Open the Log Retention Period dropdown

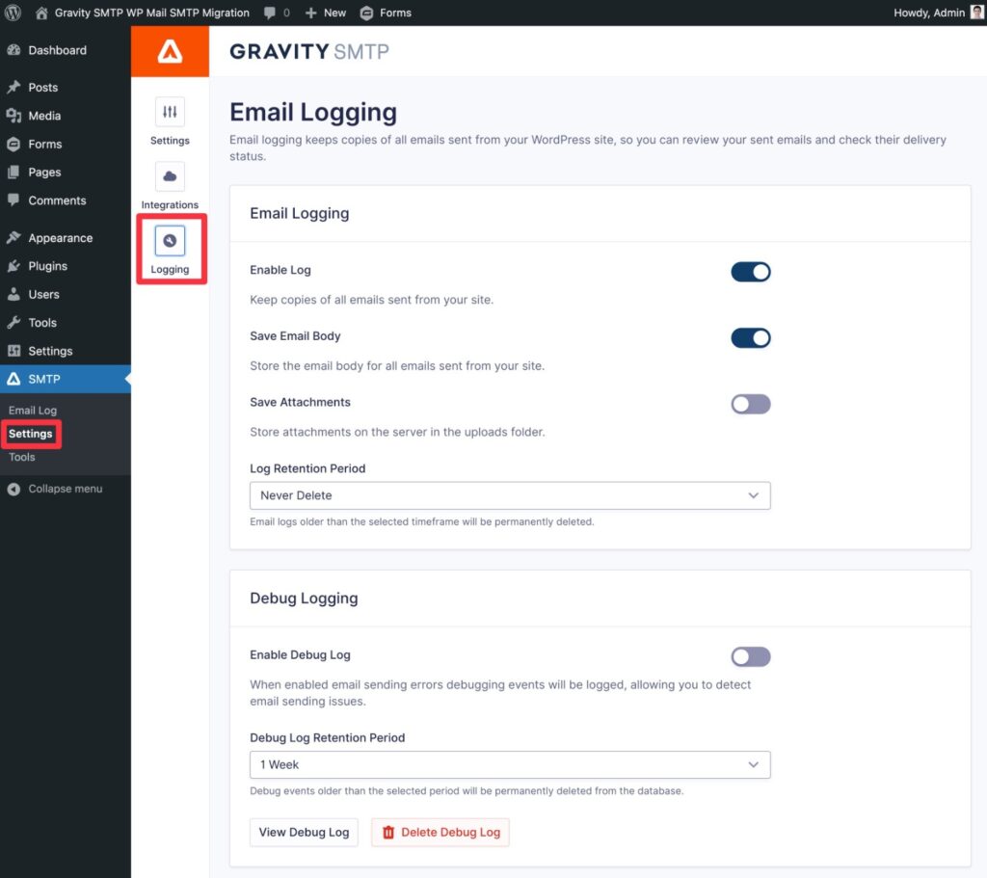510,494
